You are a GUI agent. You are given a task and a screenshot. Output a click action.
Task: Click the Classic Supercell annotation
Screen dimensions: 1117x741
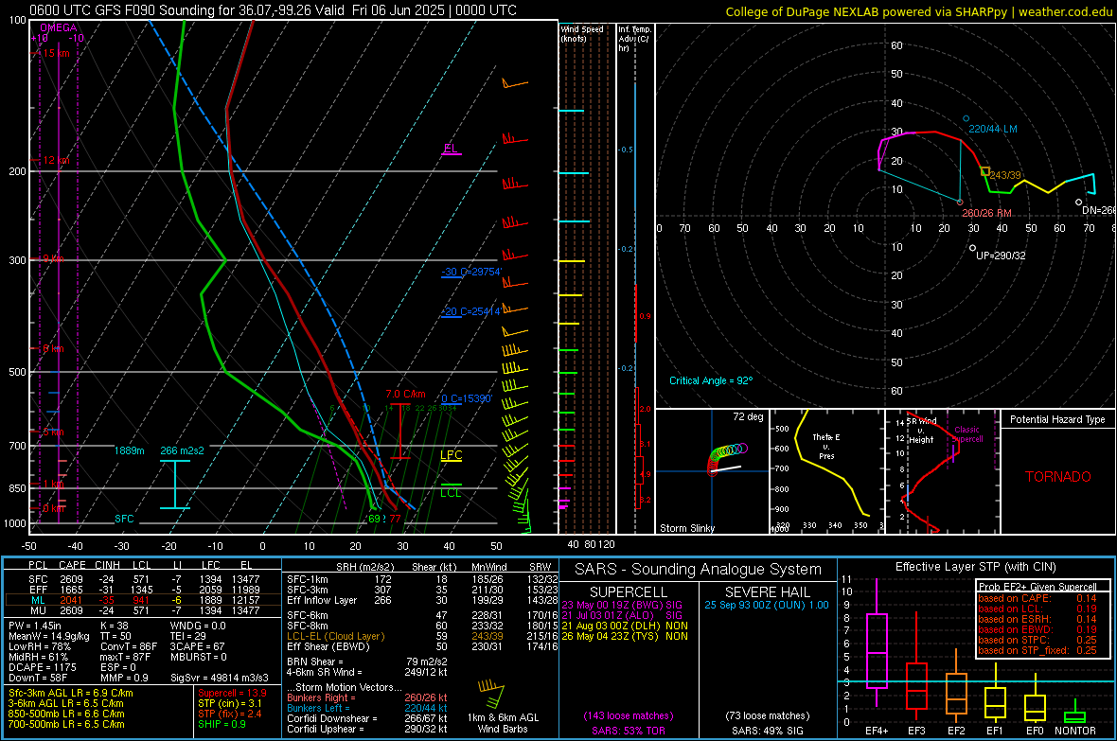point(966,434)
